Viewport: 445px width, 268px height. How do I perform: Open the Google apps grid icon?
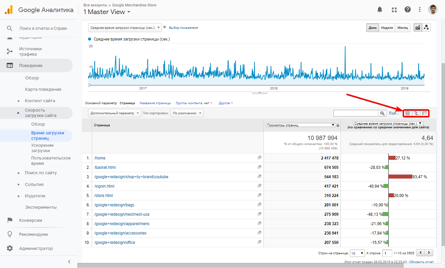pos(394,9)
